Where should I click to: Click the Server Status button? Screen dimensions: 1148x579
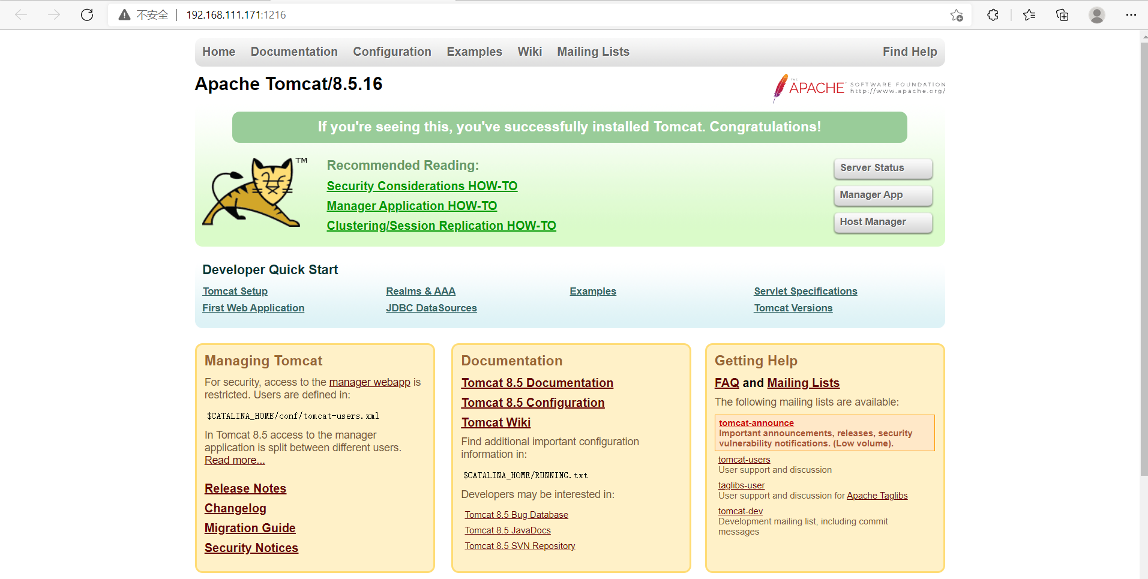point(883,168)
